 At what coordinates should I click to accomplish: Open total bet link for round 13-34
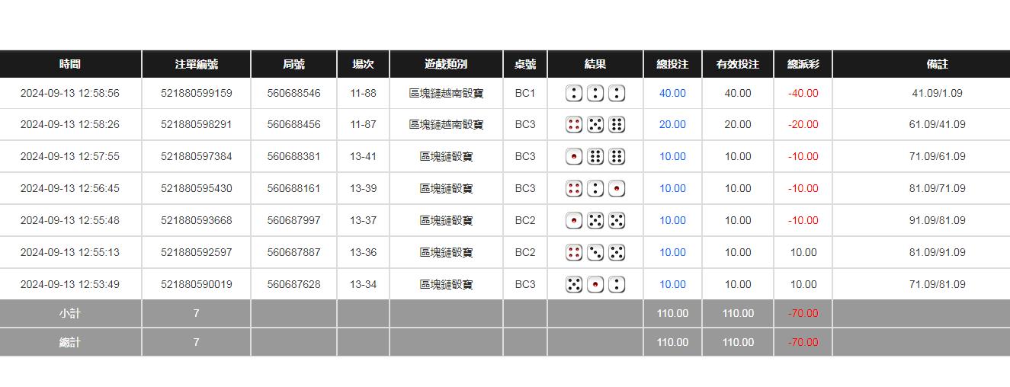(x=672, y=284)
